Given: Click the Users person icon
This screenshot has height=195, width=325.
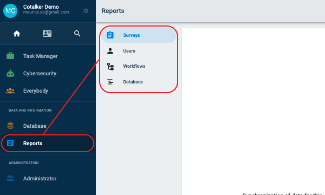Looking at the screenshot, I should 110,51.
